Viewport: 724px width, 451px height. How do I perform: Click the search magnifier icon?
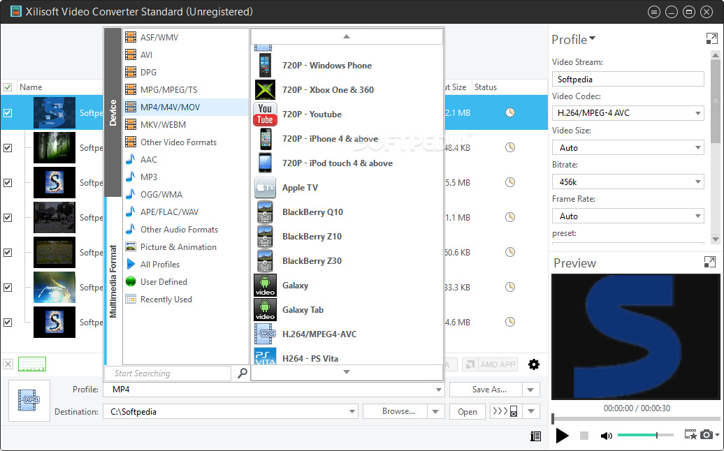[x=242, y=373]
